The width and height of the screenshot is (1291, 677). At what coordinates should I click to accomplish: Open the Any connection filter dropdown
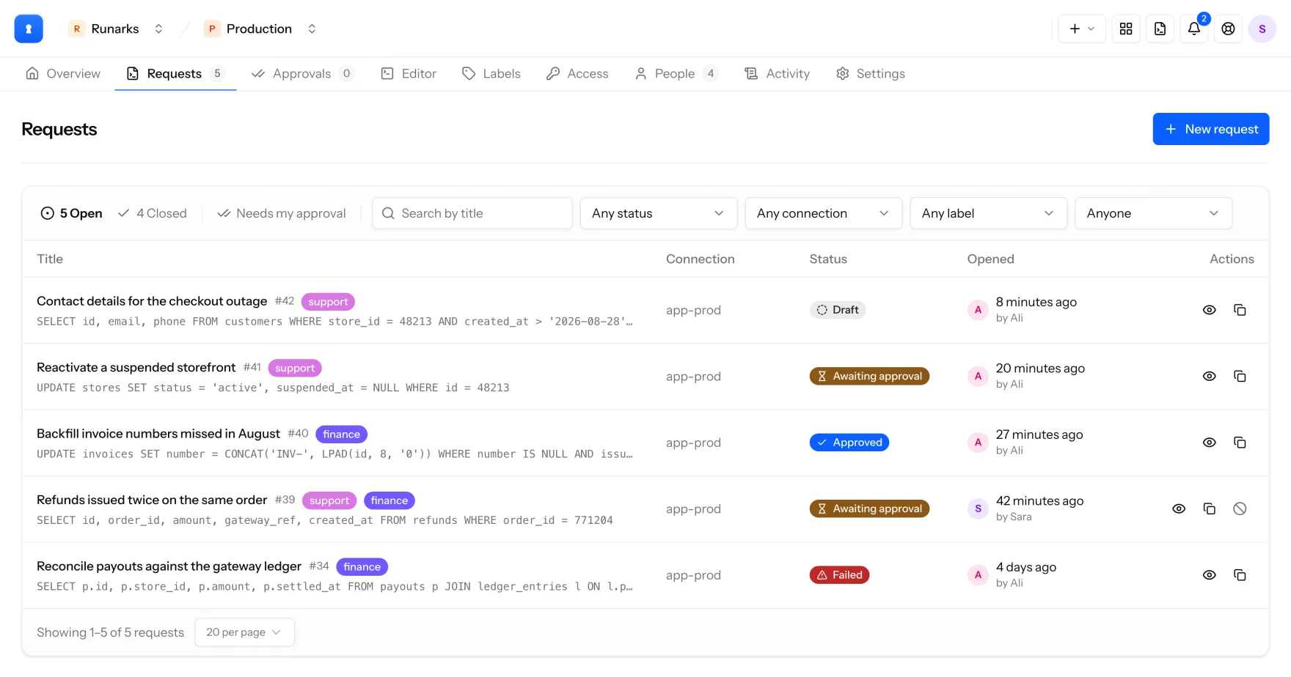[x=823, y=213]
